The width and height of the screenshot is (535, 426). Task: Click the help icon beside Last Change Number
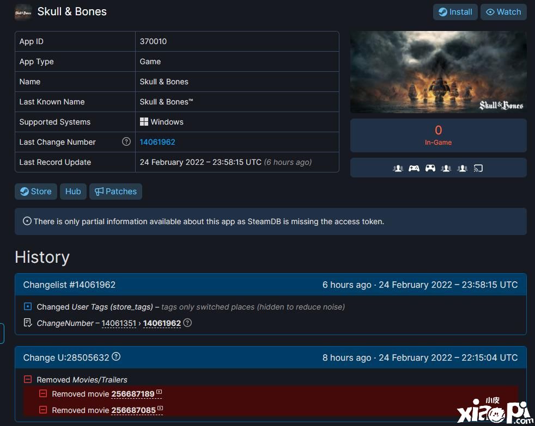[x=126, y=141]
